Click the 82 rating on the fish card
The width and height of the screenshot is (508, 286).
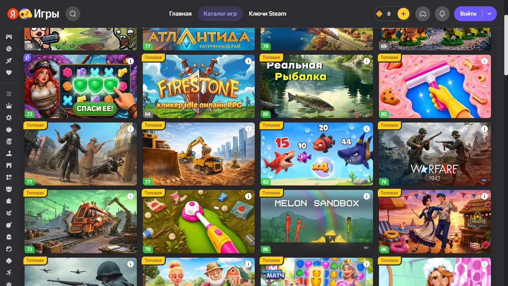pyautogui.click(x=266, y=182)
